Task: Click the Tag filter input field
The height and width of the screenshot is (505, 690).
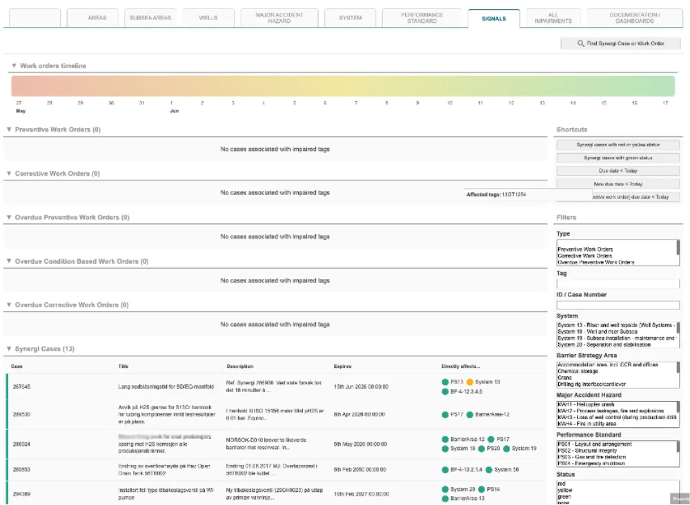Action: pos(618,283)
